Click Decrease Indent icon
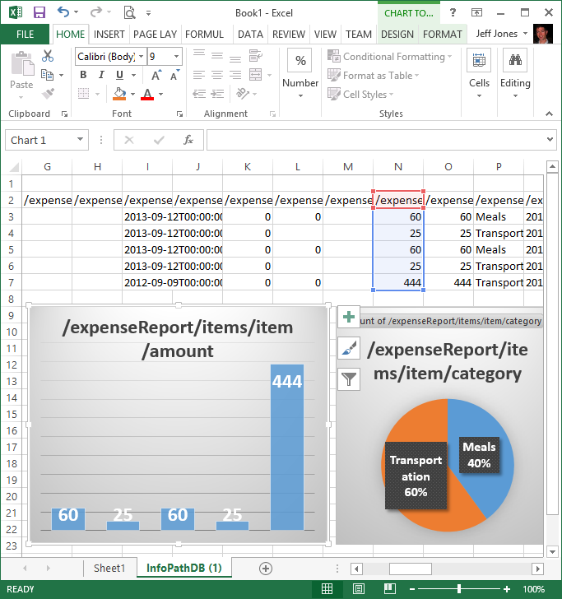 (199, 94)
